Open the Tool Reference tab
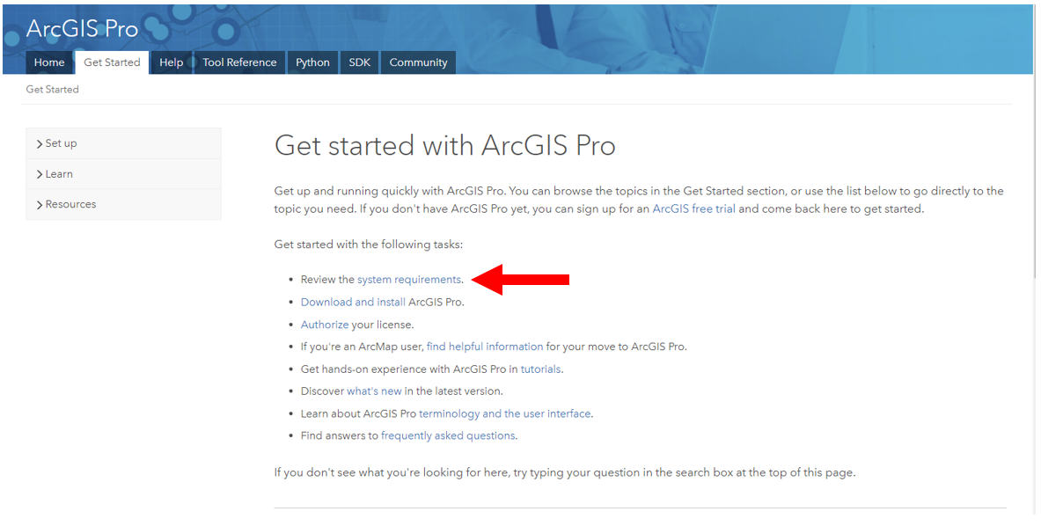Image resolution: width=1041 pixels, height=526 pixels. click(x=239, y=62)
